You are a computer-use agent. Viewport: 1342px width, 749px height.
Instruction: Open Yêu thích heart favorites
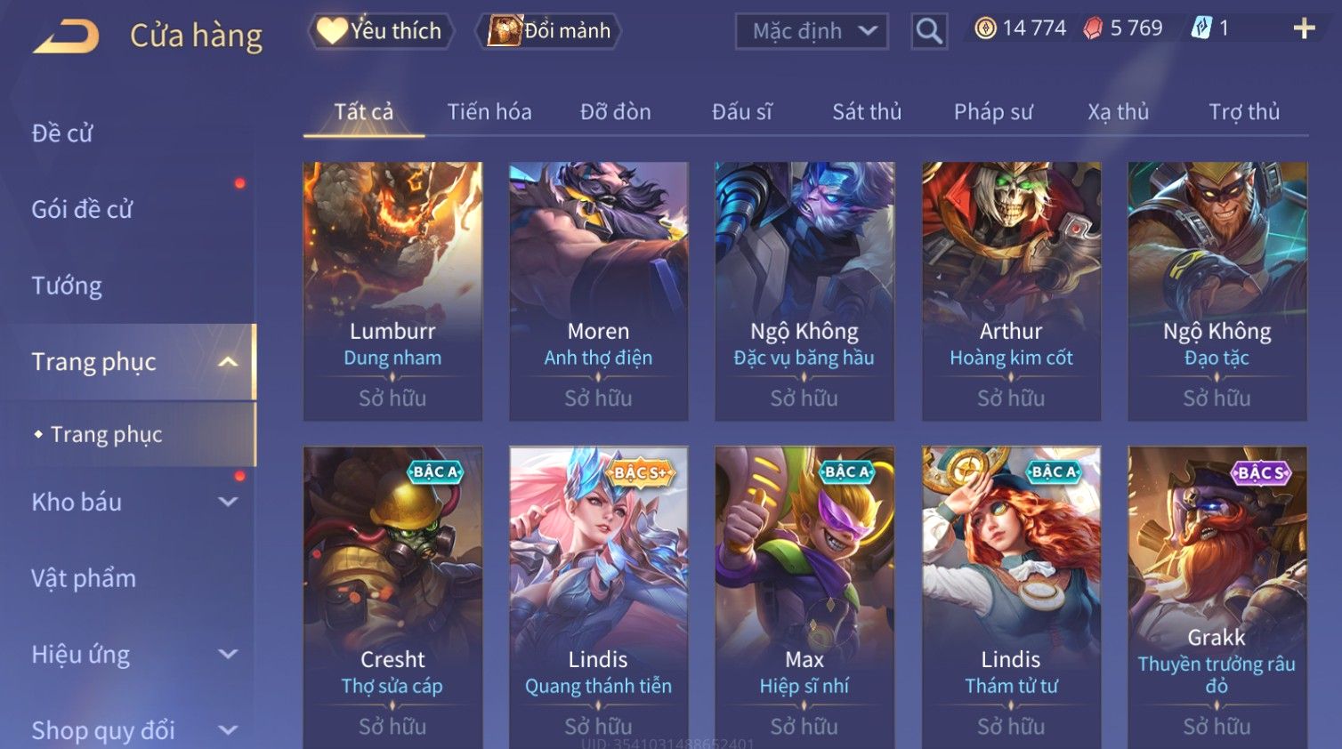(x=381, y=31)
